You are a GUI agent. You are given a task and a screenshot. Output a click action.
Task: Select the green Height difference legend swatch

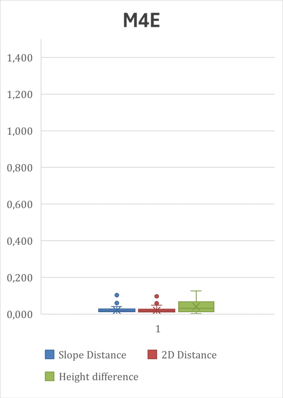click(49, 376)
